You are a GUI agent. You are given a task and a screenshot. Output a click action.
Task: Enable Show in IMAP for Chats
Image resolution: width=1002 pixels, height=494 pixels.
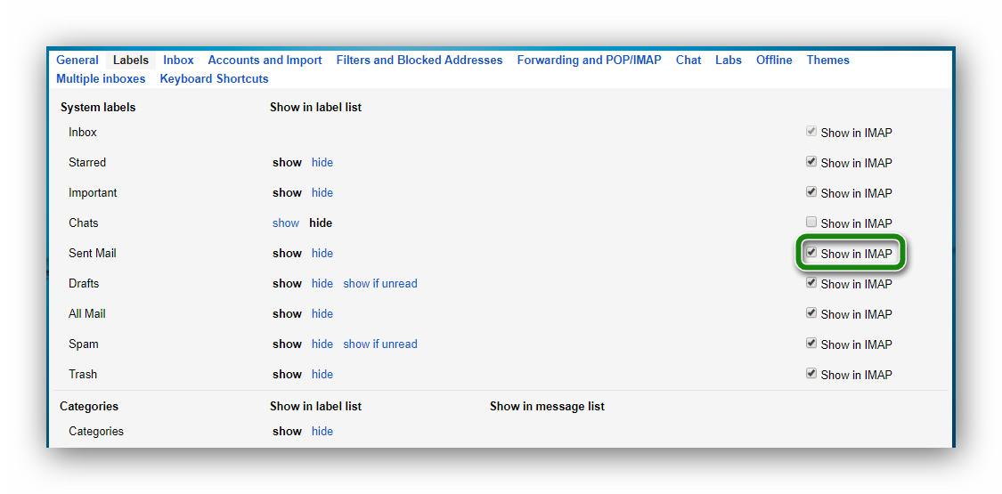click(x=811, y=223)
